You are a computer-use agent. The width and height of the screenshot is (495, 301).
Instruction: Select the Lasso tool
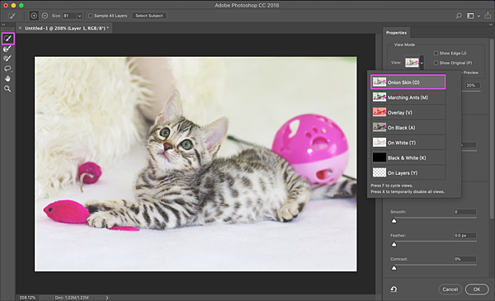[x=7, y=68]
